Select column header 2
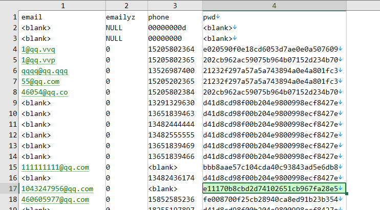This screenshot has width=380, height=210. click(x=126, y=6)
